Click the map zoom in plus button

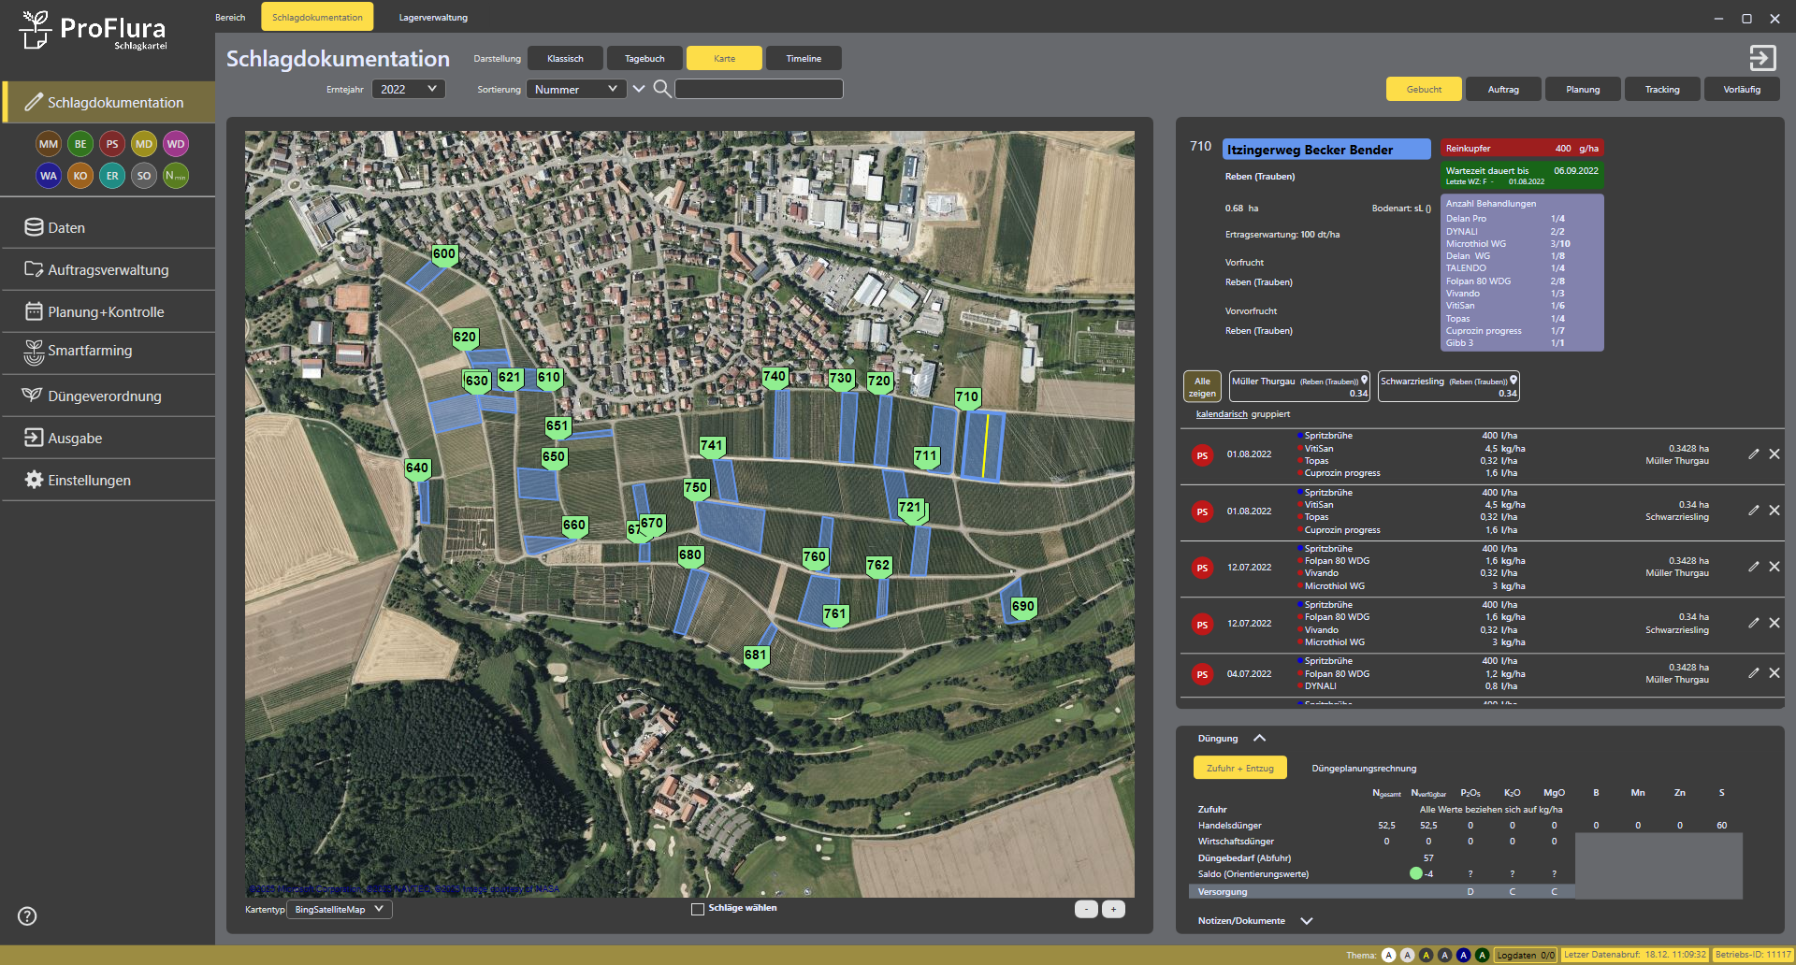[1113, 909]
